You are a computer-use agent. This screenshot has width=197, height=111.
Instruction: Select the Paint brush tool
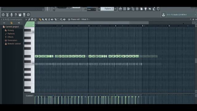click(43, 19)
